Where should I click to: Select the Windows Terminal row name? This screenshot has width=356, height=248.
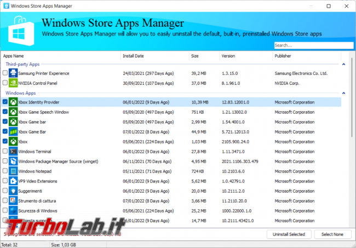[35, 152]
